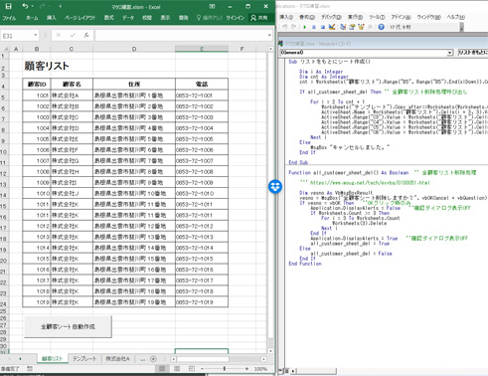Click the zoom out minus button
Screen dimensions: 488x376
click(202, 369)
